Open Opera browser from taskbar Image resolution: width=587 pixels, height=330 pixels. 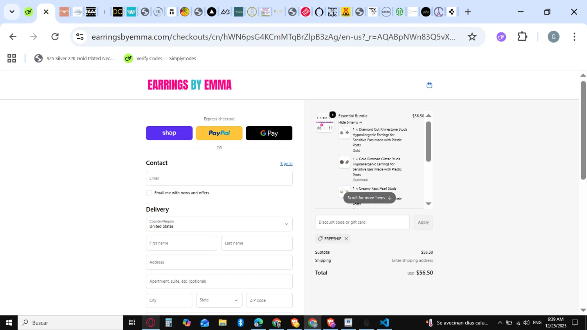pyautogui.click(x=151, y=323)
